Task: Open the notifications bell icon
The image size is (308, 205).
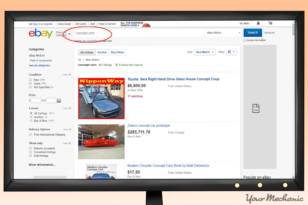Action: point(258,23)
